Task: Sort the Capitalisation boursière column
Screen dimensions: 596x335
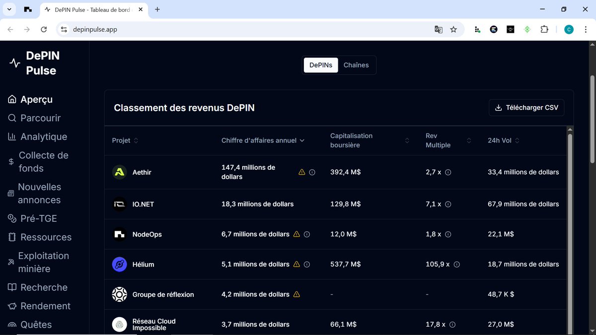Action: pos(407,140)
